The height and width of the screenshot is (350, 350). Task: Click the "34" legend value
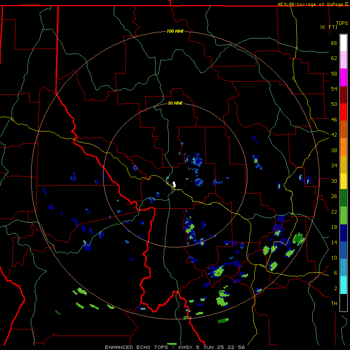pos(334,166)
